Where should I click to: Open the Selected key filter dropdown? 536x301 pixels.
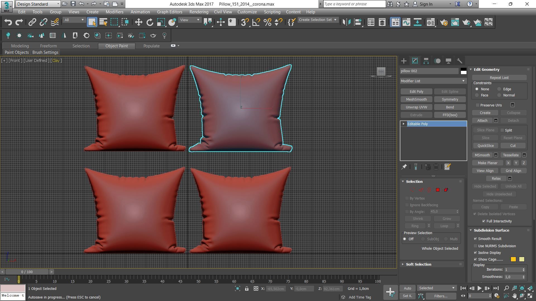(437, 288)
